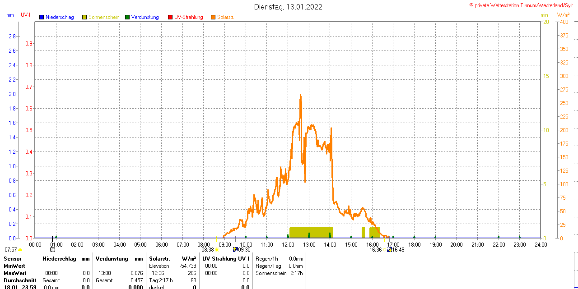Click the yellow sun icon beside 08:38
Screen dimensions: 578x289
217,250
